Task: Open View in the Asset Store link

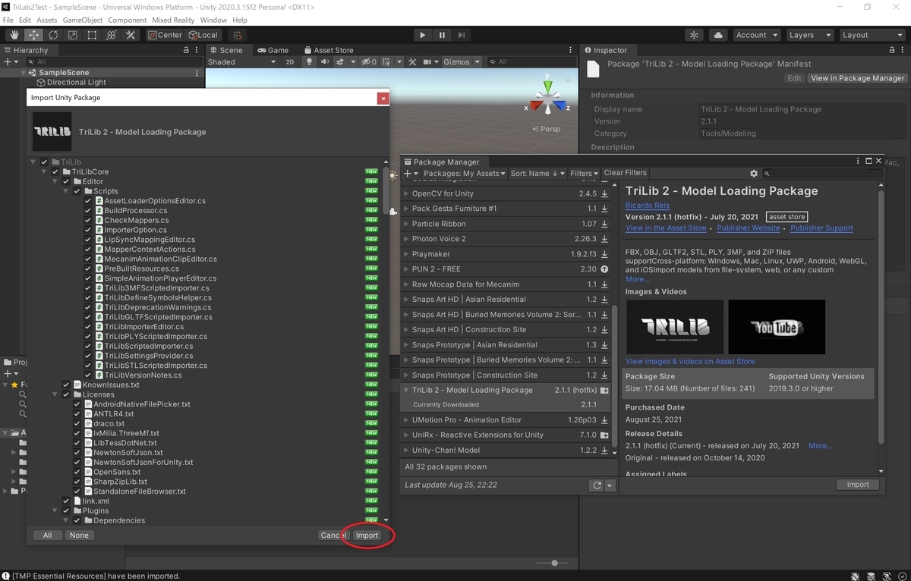Action: tap(666, 228)
